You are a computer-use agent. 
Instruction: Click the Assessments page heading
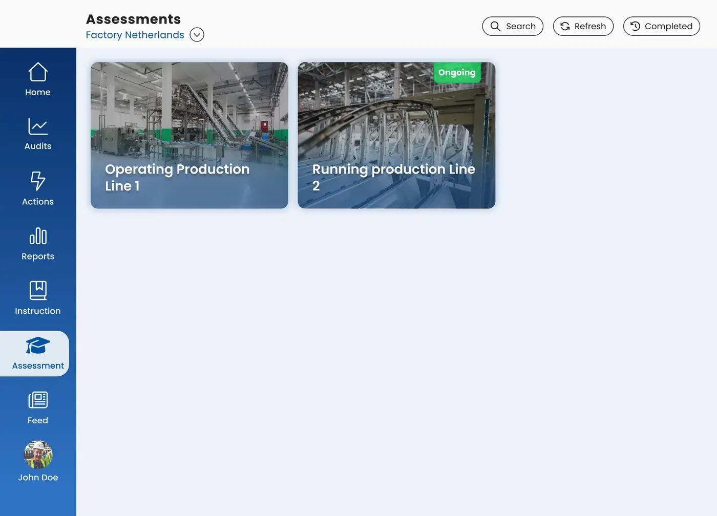point(133,19)
